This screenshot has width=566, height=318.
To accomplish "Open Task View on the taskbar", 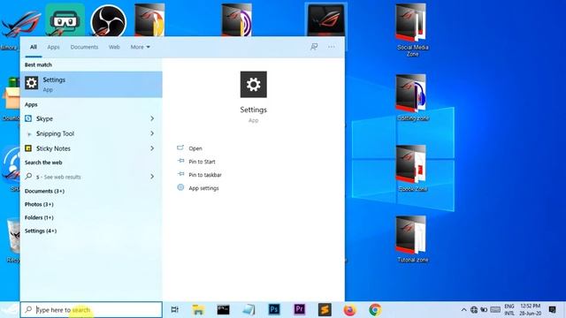I will click(x=175, y=310).
